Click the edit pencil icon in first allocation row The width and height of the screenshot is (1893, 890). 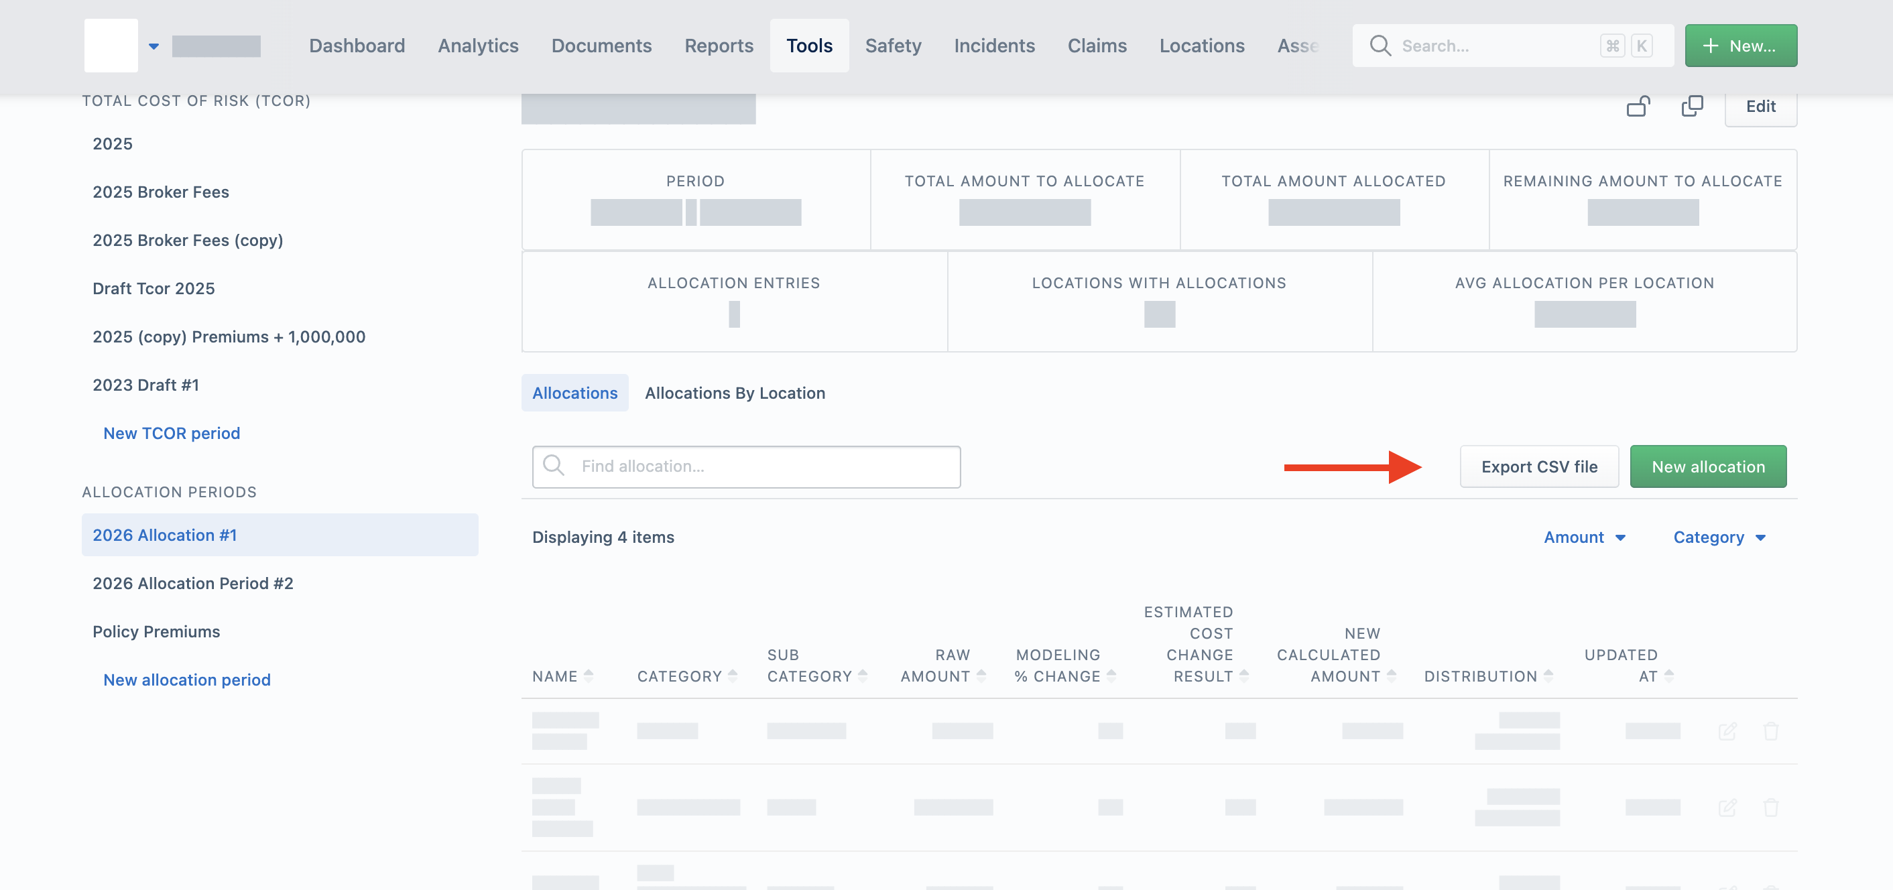click(x=1727, y=730)
